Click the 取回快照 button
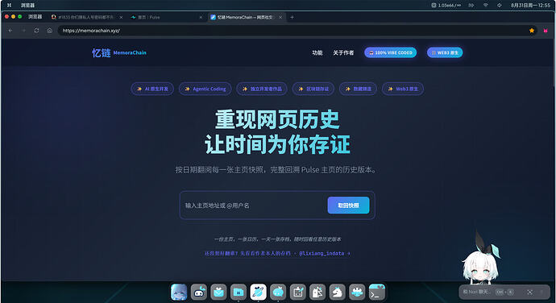 [x=348, y=205]
